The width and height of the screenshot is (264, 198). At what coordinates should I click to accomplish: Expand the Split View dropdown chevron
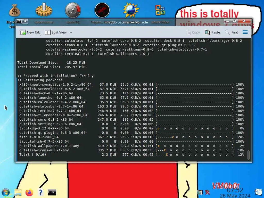71,32
